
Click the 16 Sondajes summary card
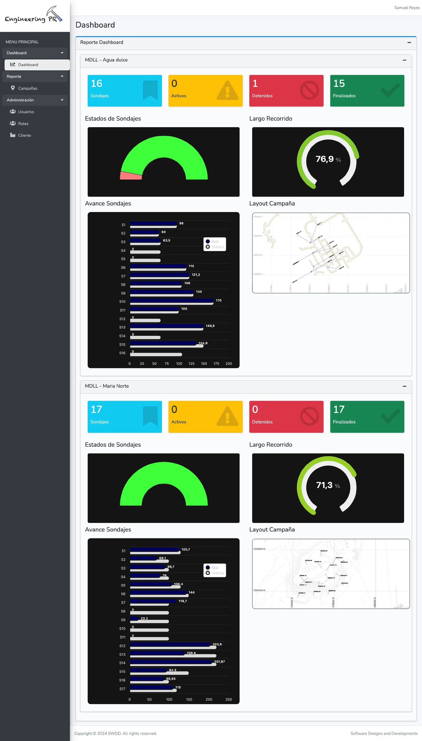125,91
